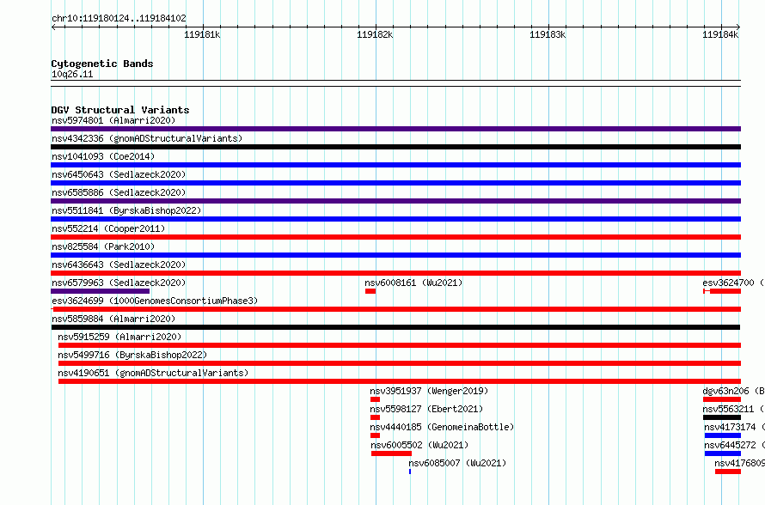Click the red esv3624700 variant bar
The height and width of the screenshot is (505, 765).
click(x=722, y=291)
